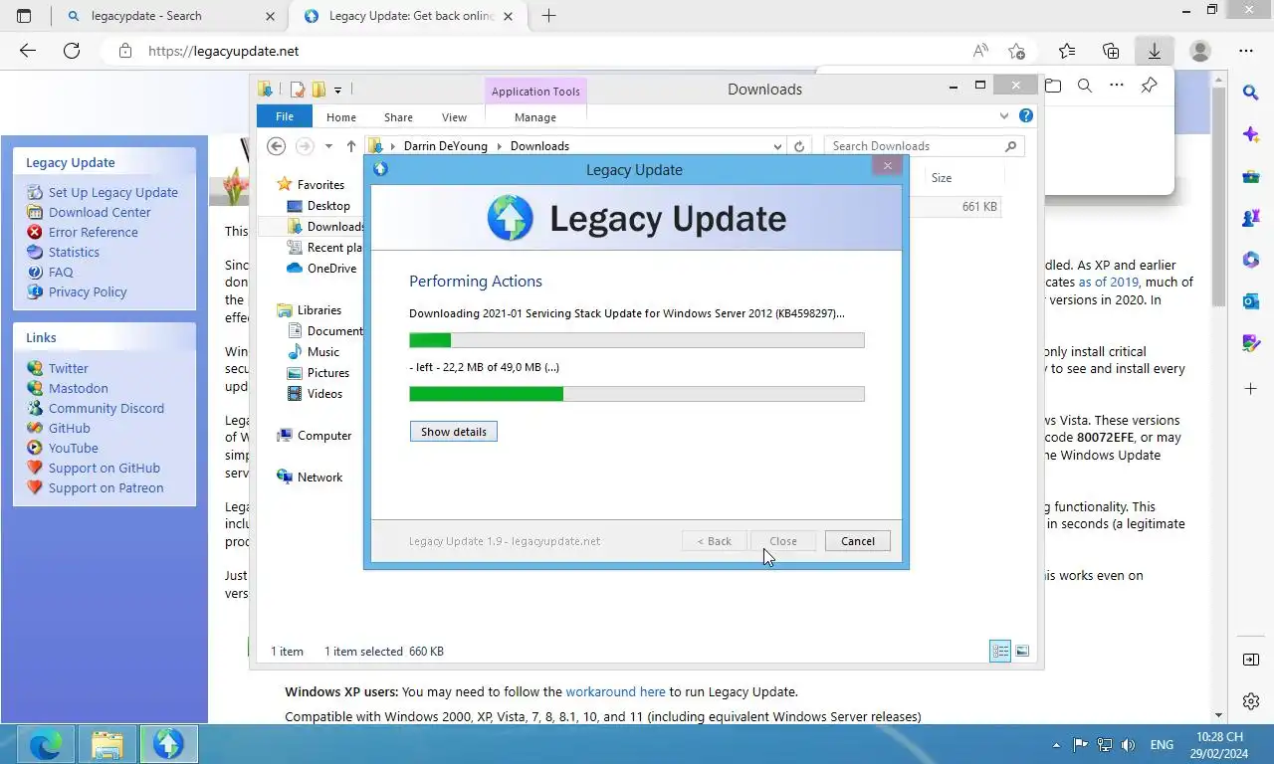Open Explorer address bar history dropdown

[777, 146]
